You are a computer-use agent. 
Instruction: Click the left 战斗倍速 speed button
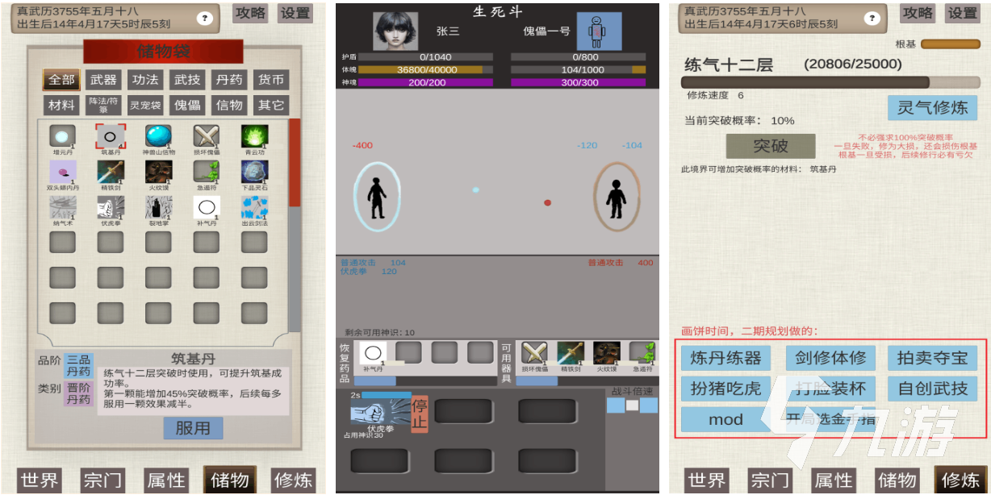(x=615, y=405)
